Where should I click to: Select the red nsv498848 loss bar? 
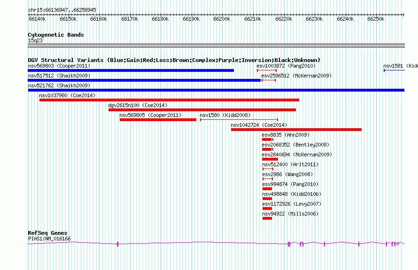[x=267, y=199]
